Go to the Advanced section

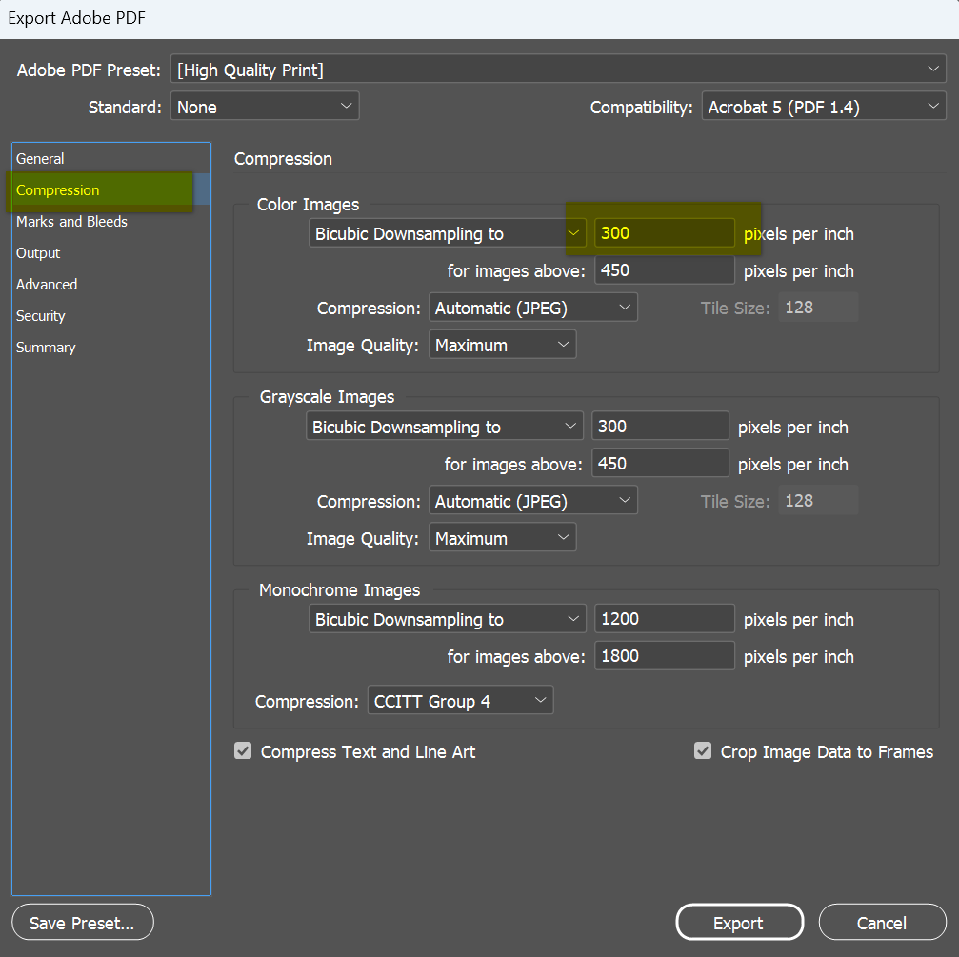click(x=47, y=285)
